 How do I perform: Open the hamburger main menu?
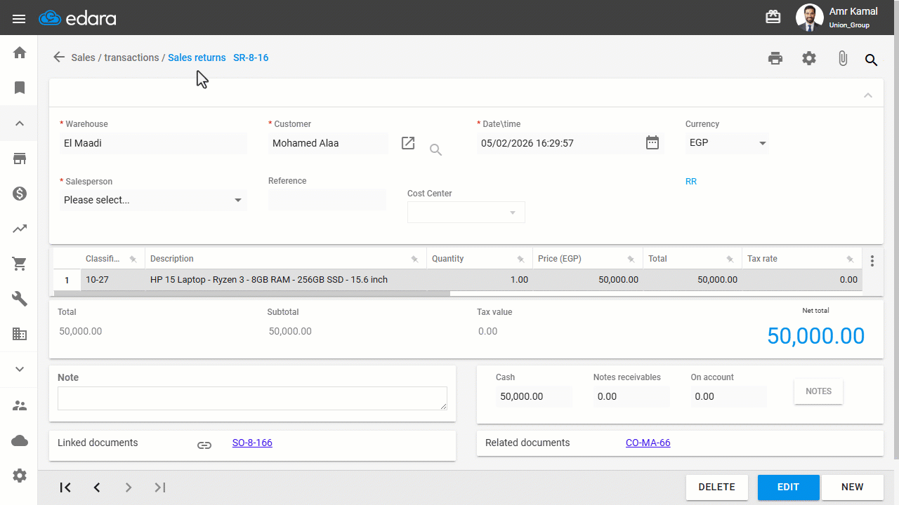pyautogui.click(x=19, y=18)
